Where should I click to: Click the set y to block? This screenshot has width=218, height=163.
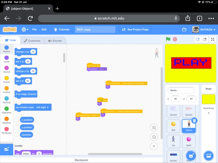click(23, 81)
